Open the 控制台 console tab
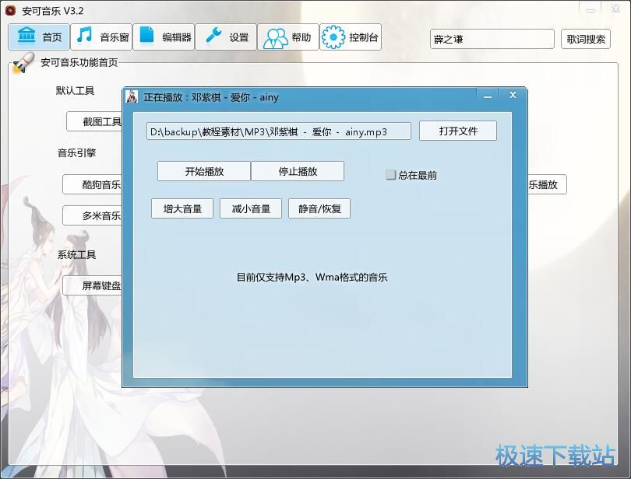The image size is (631, 479). [351, 37]
